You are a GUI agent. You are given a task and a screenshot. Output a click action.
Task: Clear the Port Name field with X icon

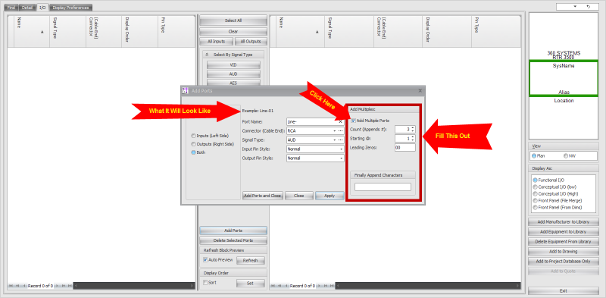[x=340, y=121]
